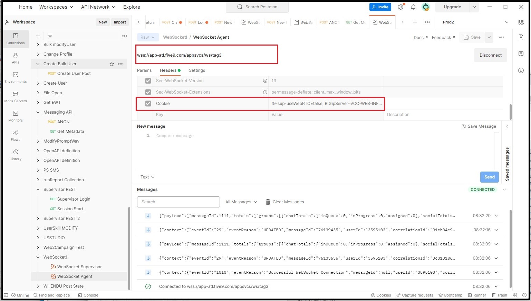Open the All Messages filter dropdown

pos(241,202)
